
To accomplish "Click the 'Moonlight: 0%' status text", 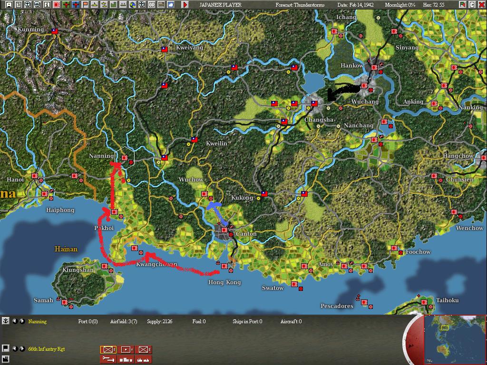I will click(399, 5).
